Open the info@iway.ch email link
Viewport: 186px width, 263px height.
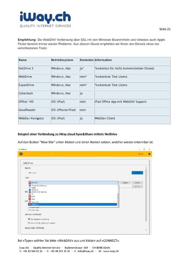coord(86,251)
